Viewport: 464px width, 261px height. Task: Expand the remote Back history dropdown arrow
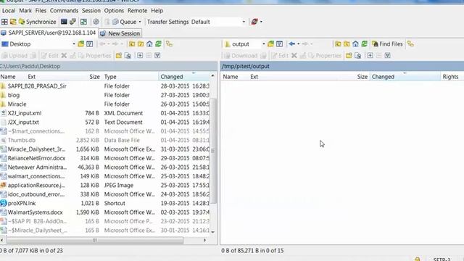(298, 44)
